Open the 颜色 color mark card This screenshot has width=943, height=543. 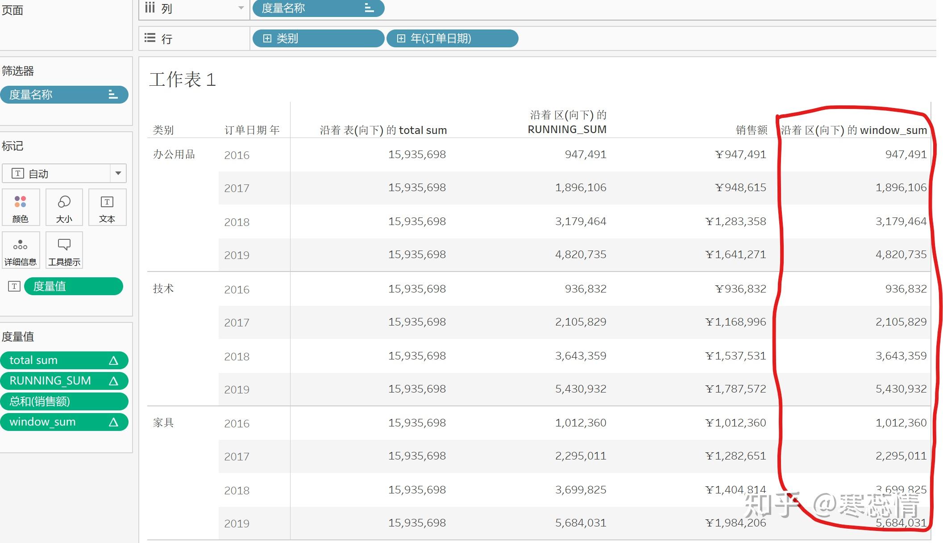coord(21,207)
